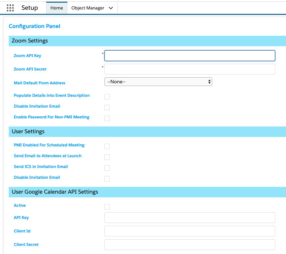Open the App Launcher dots icon
This screenshot has width=286, height=254.
(x=10, y=8)
